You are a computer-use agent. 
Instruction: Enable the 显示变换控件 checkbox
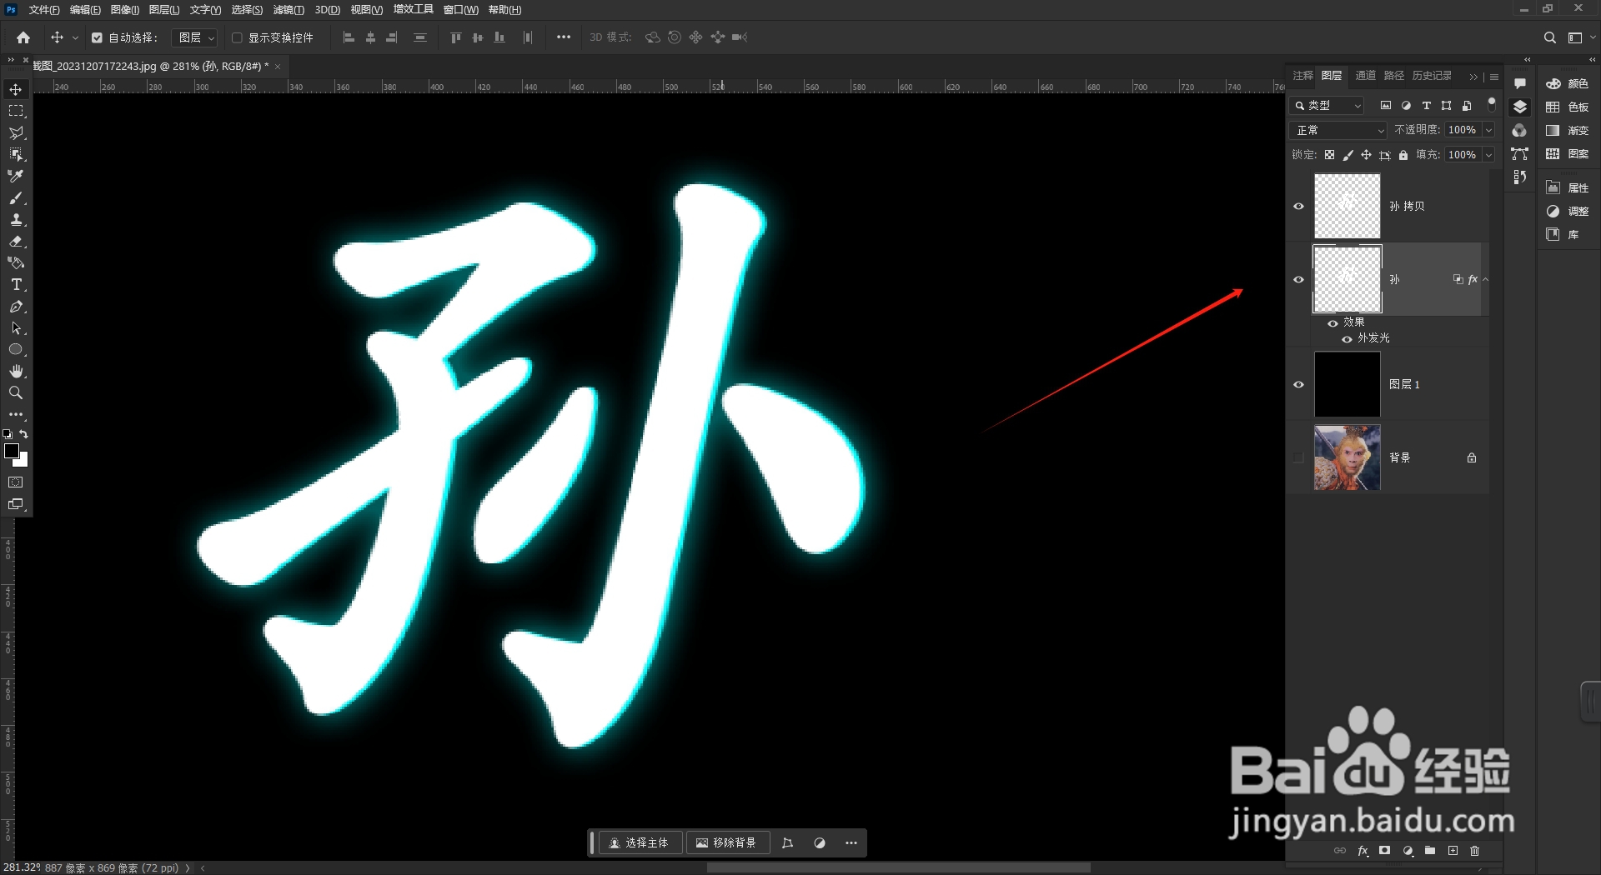click(238, 37)
